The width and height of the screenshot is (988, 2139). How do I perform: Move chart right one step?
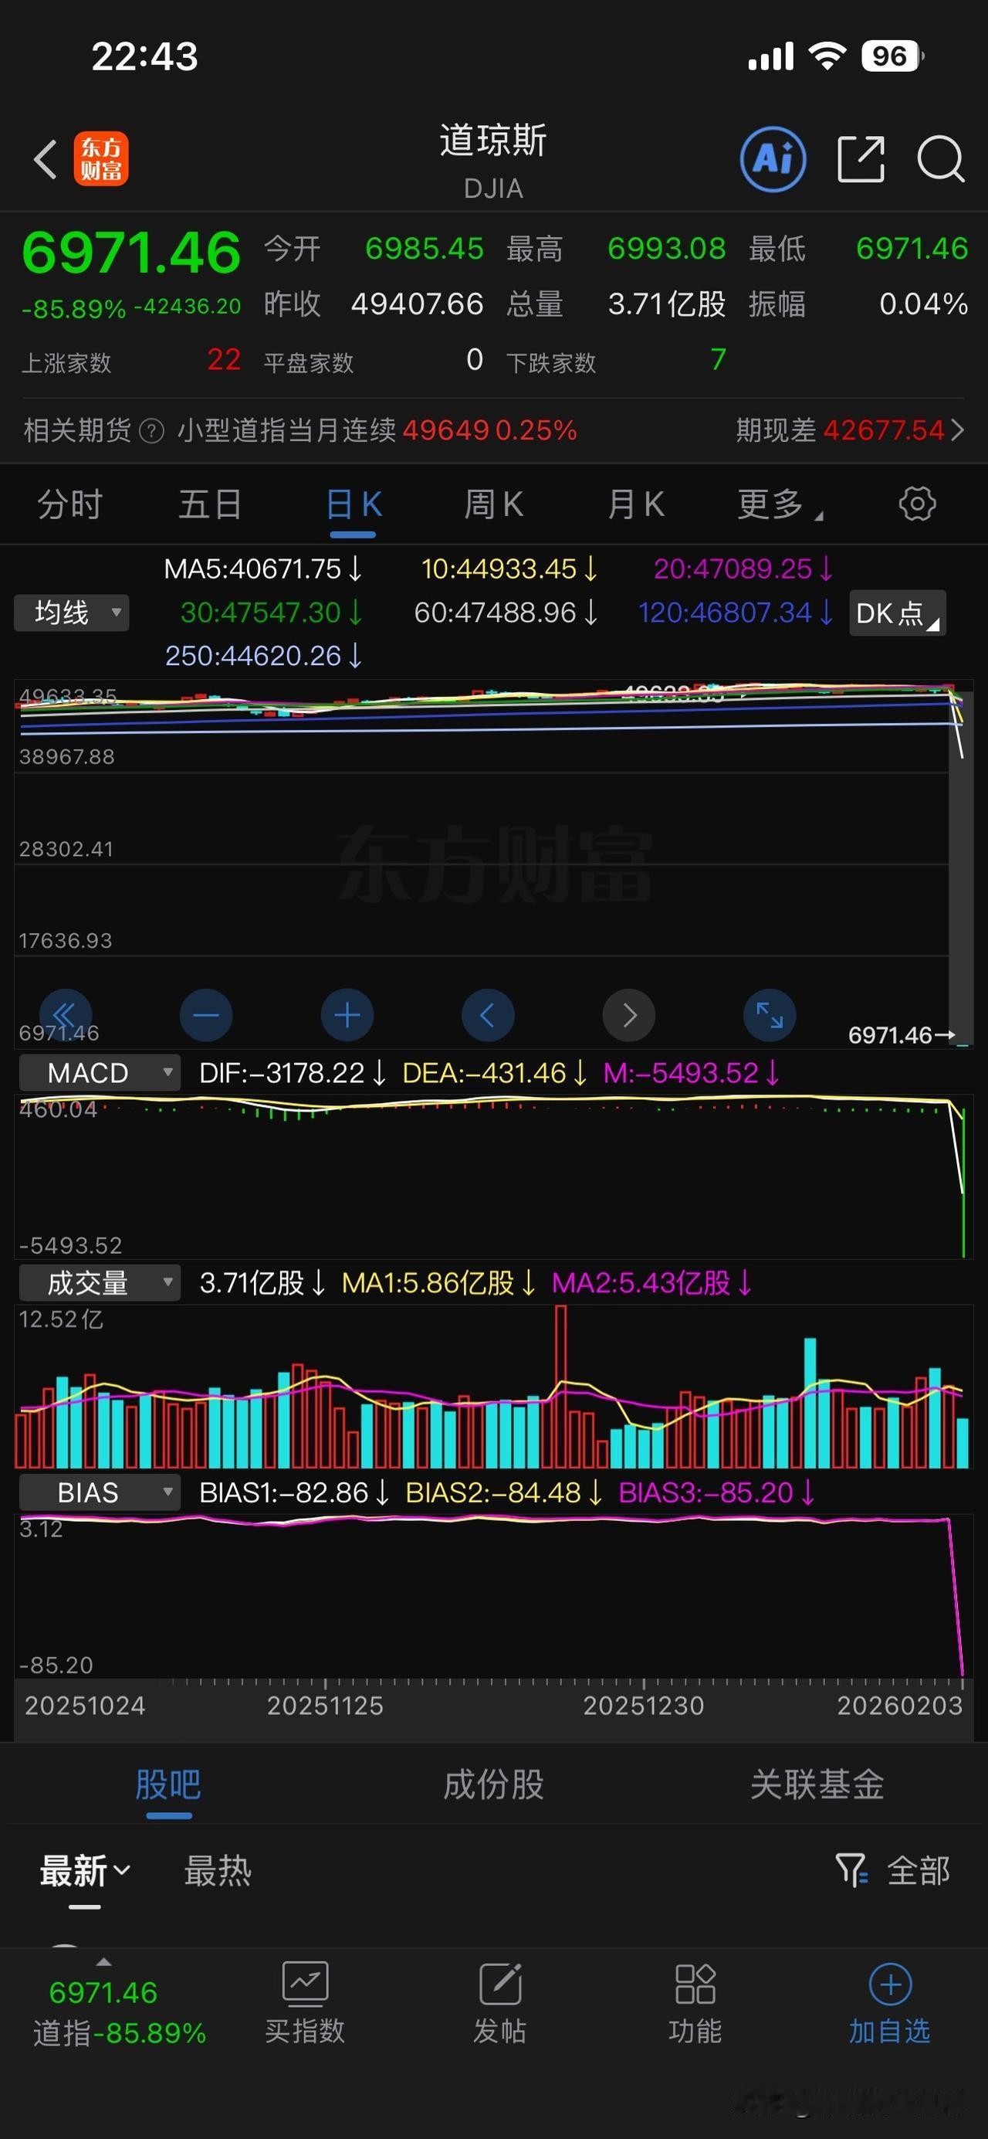point(629,1015)
